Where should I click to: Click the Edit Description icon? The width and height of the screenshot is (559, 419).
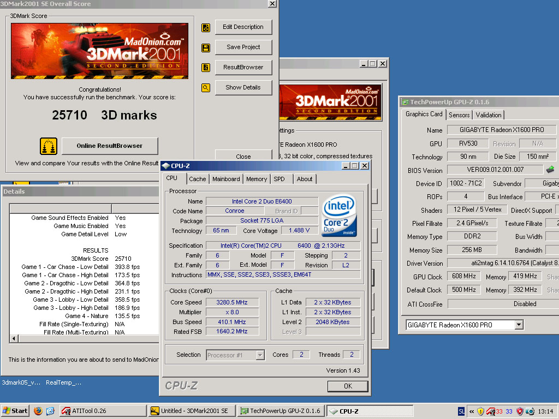pyautogui.click(x=206, y=27)
